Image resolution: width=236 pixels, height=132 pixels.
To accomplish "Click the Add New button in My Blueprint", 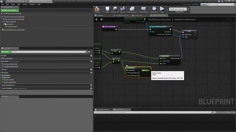I will (x=6, y=52).
